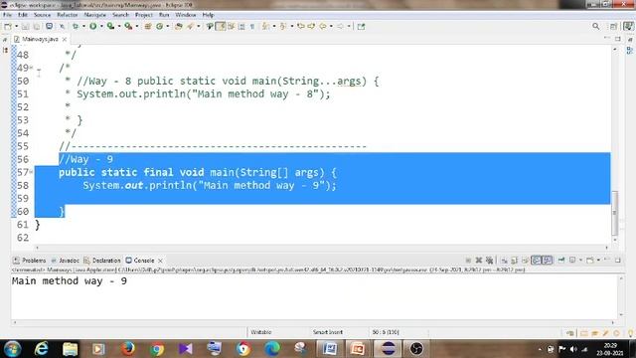Image resolution: width=636 pixels, height=358 pixels.
Task: Collapse the comment fold at line 49
Action: [x=31, y=68]
